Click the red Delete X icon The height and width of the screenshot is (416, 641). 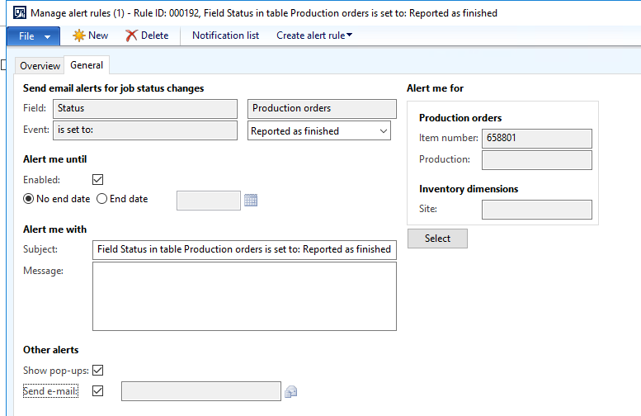coord(131,35)
